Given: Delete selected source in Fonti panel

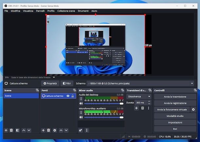Looking at the screenshot, I should pos(49,130).
